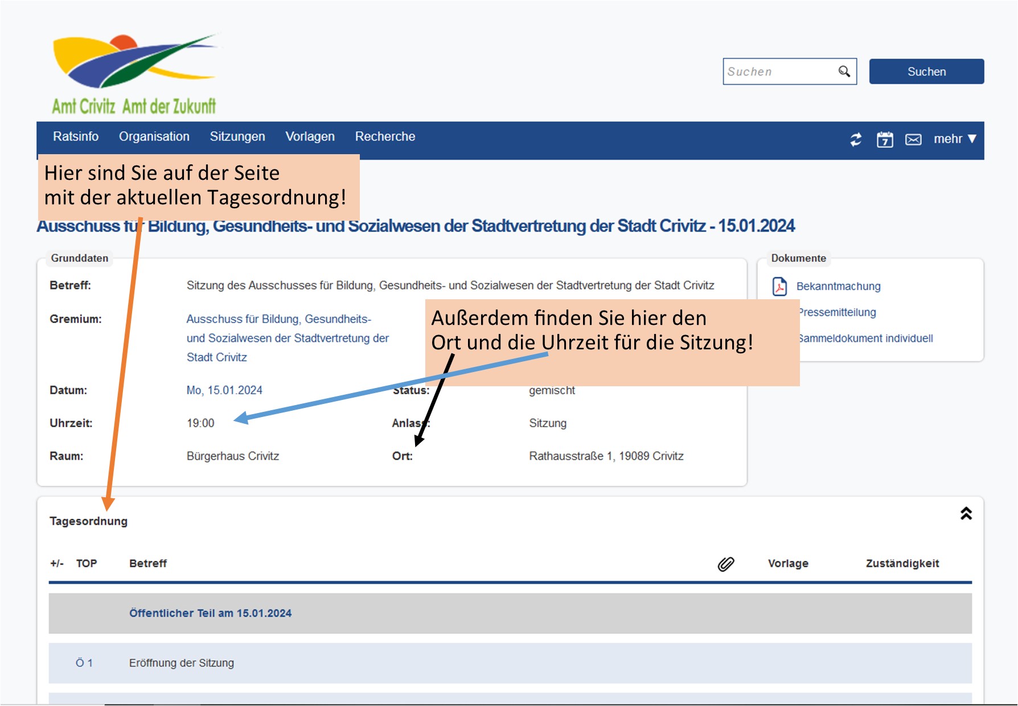Go to the Vorlagen menu
1018x706 pixels.
(x=310, y=137)
